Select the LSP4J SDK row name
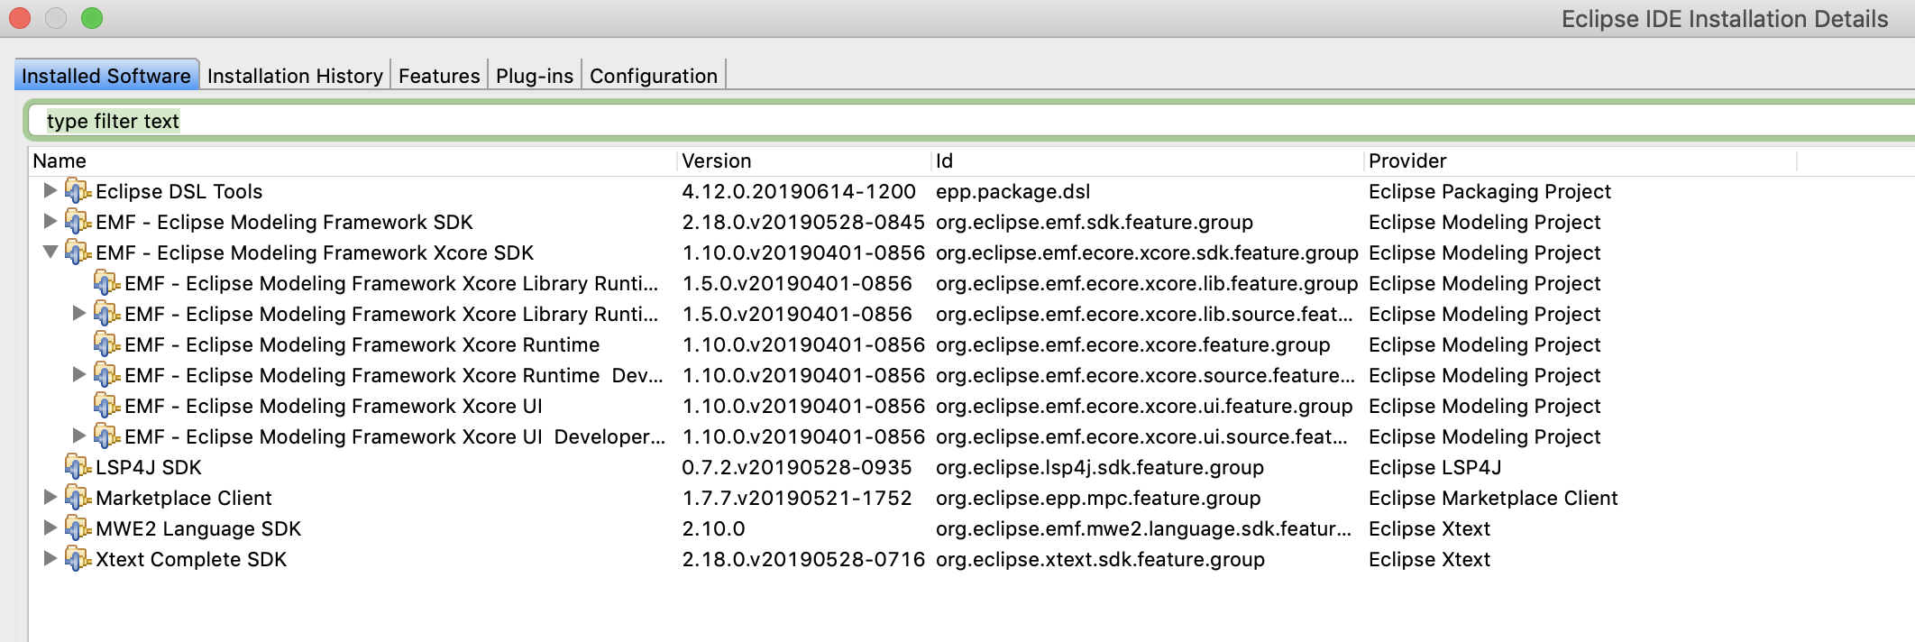1915x642 pixels. point(149,467)
